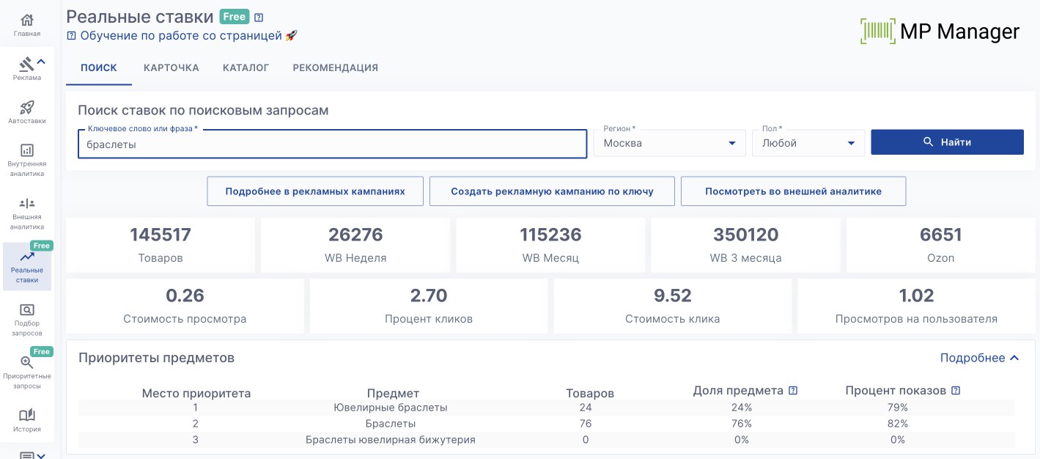Click Создать рекламную кампанию по ключу button

tap(552, 191)
